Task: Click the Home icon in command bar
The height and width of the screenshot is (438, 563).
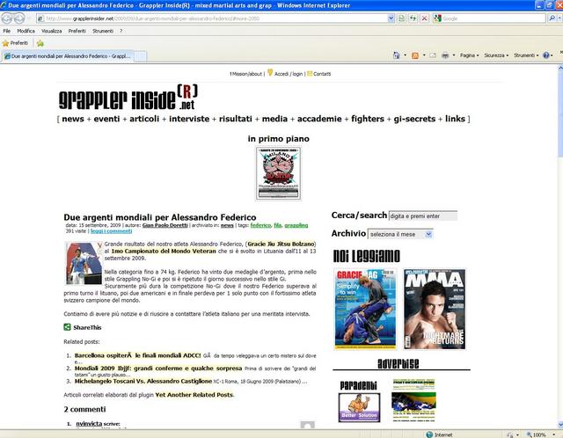Action: 395,55
